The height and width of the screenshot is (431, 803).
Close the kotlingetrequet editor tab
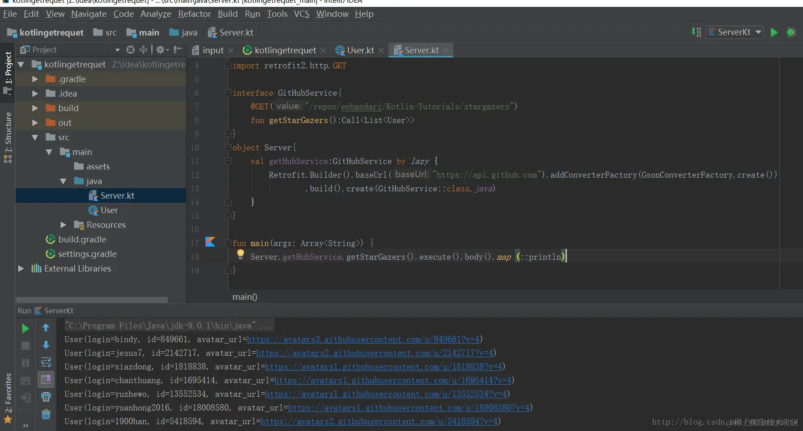[323, 51]
